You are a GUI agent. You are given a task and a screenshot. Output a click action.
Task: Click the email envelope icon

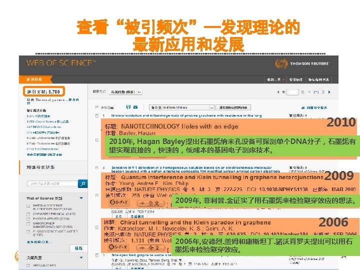click(135, 107)
